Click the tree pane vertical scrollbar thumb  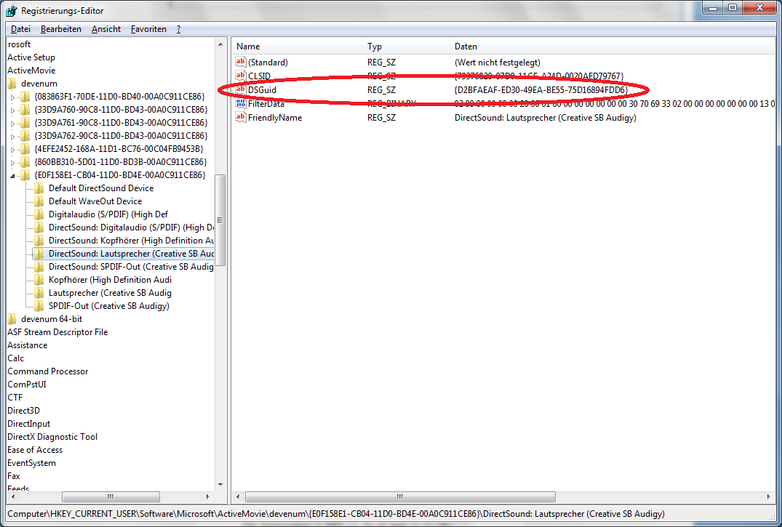click(220, 220)
